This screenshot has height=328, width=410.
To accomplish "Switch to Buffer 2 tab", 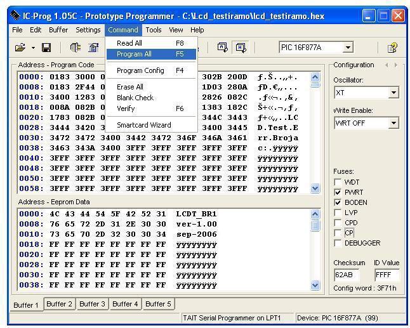I will pos(60,304).
